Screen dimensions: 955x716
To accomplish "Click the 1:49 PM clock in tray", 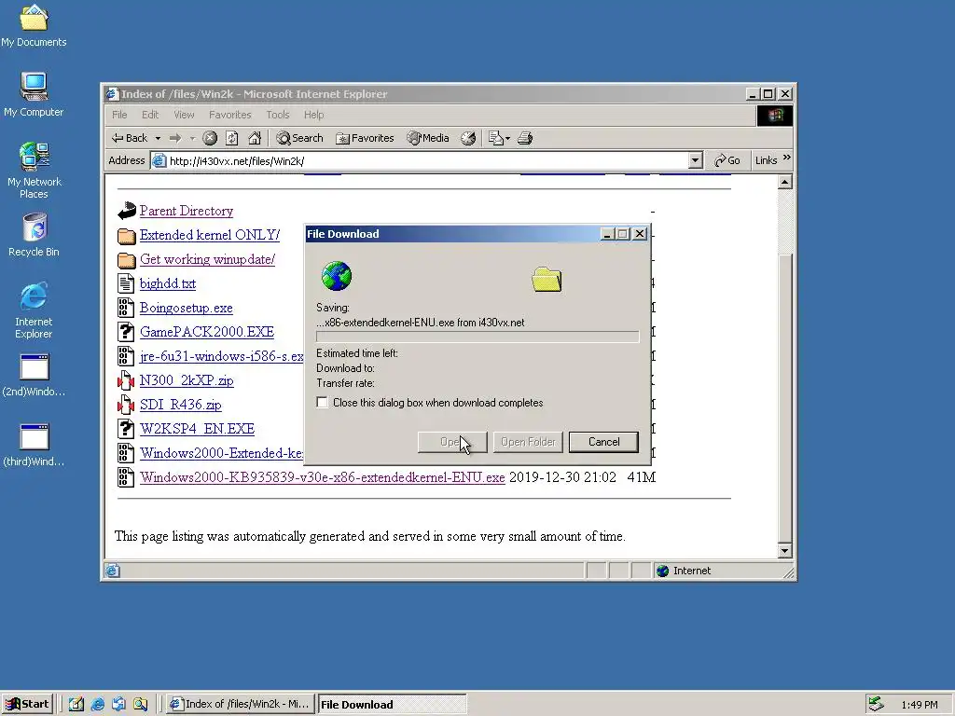I will coord(919,705).
